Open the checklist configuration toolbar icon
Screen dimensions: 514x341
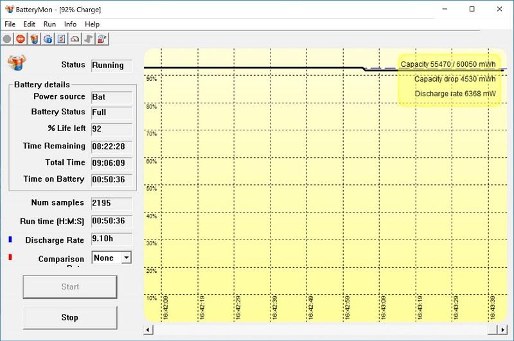(61, 39)
